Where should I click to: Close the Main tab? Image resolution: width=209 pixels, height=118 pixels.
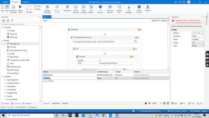pos(50,17)
